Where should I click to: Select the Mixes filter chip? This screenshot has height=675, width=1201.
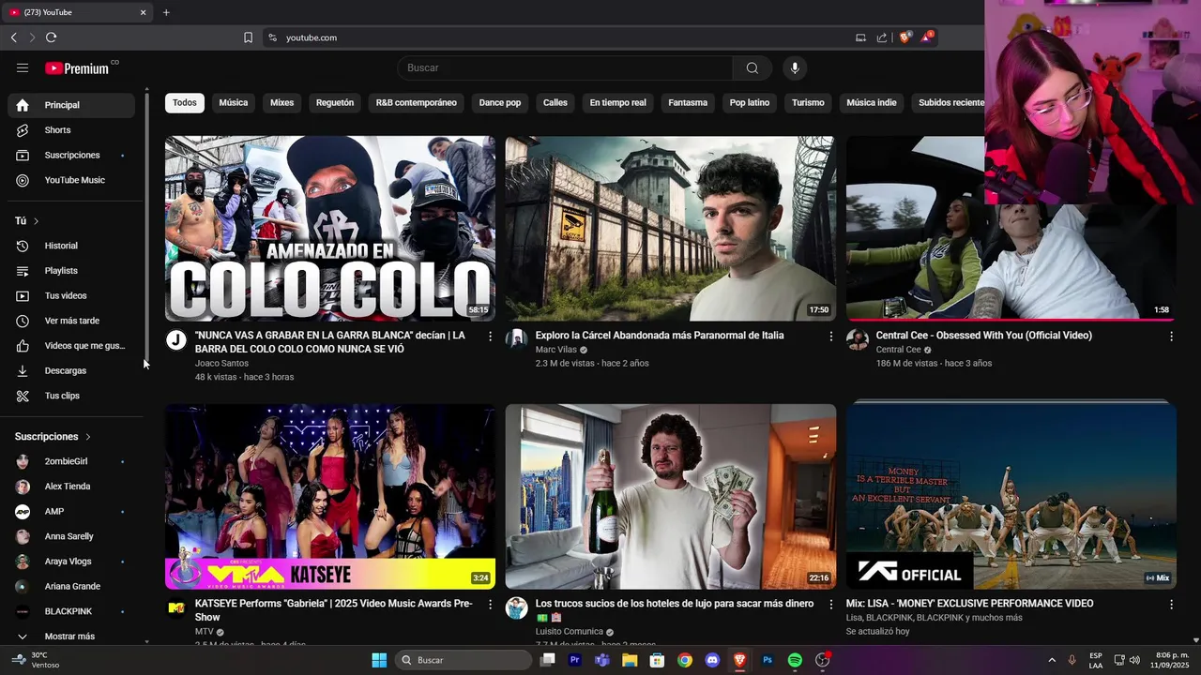tap(282, 102)
